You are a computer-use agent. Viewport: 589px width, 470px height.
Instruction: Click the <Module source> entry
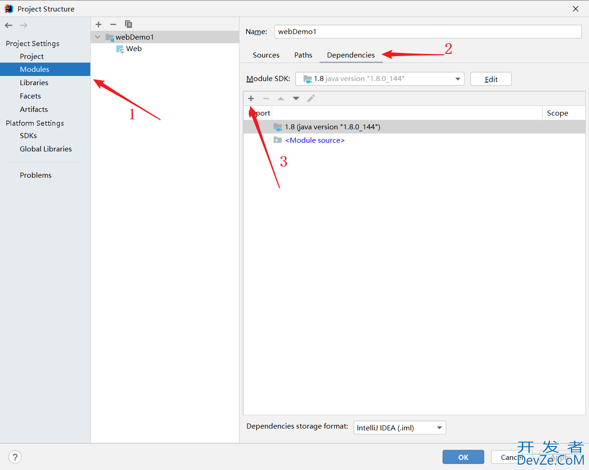[x=315, y=140]
